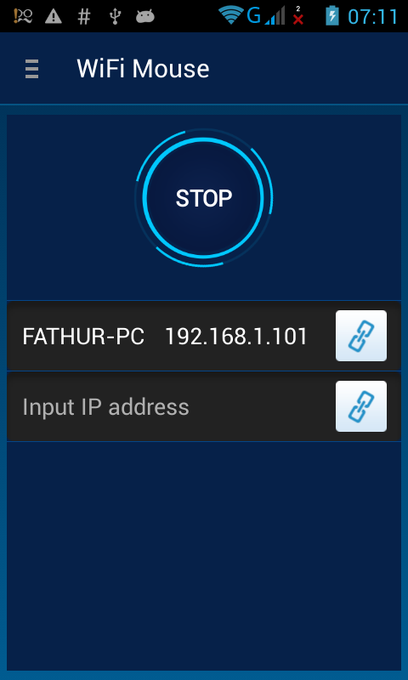Open the hamburger navigation menu
This screenshot has width=408, height=680.
31,70
